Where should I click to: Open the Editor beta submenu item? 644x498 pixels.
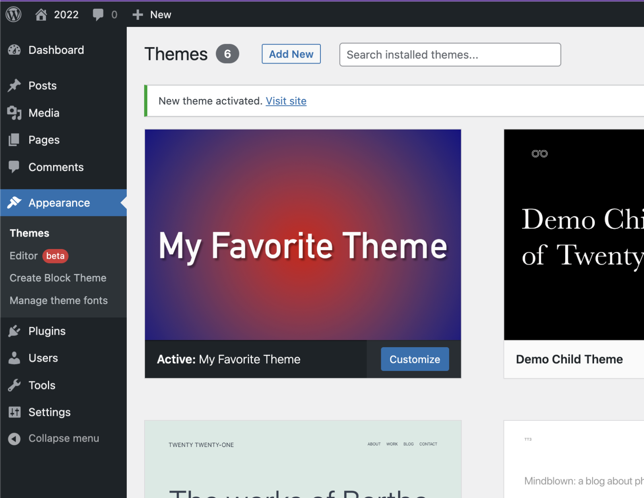(x=23, y=255)
